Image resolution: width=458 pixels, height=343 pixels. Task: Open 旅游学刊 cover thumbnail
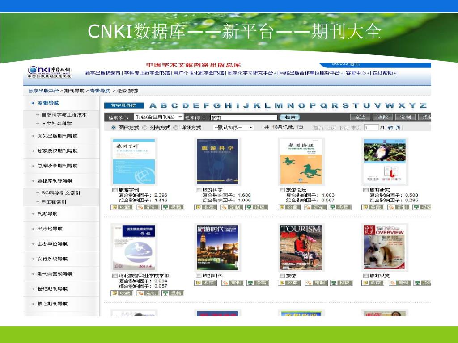point(134,161)
